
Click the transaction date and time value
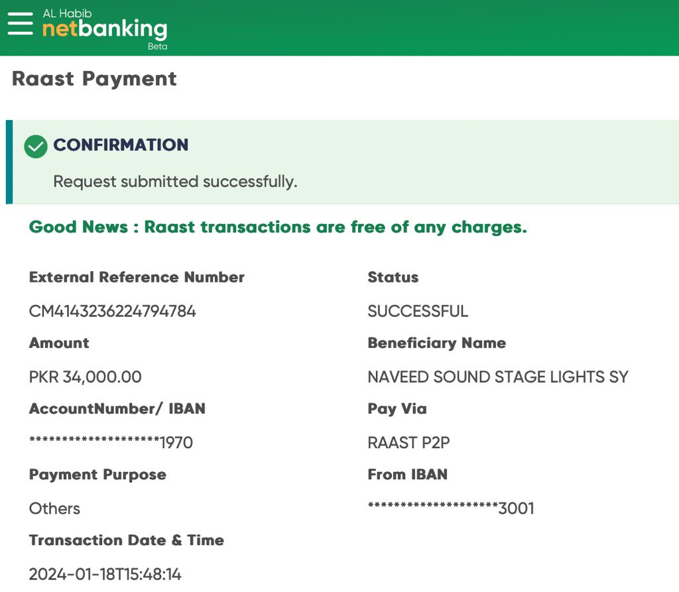click(x=105, y=574)
